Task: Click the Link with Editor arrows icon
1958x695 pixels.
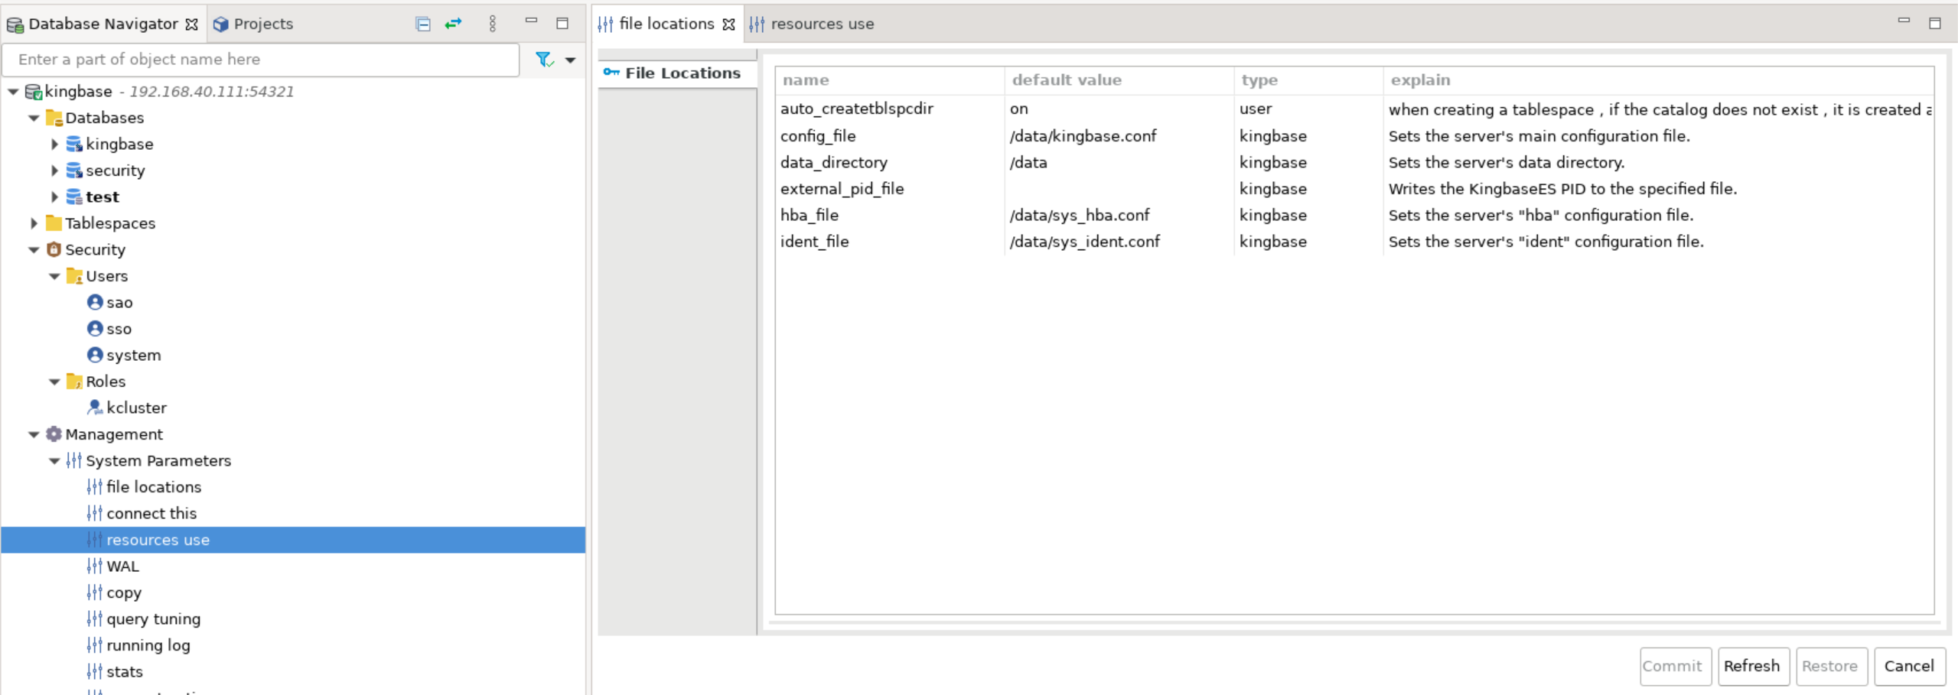Action: pos(454,24)
